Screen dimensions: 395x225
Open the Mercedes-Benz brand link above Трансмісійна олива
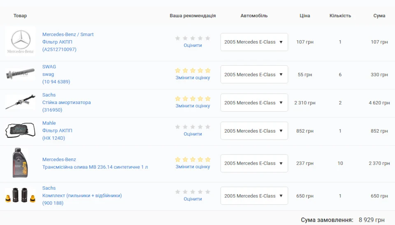pyautogui.click(x=59, y=159)
